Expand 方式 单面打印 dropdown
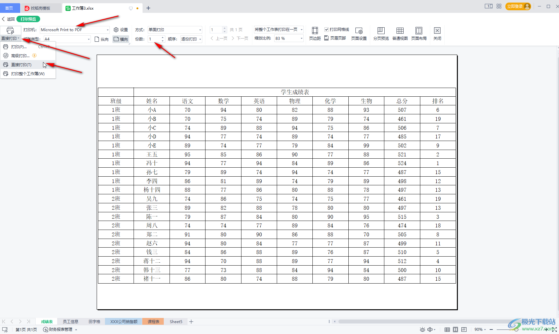This screenshot has width=559, height=334. 200,30
